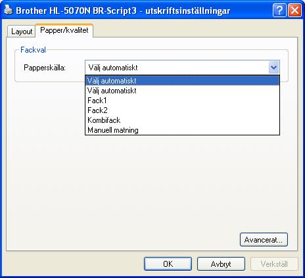Click the Papperskälla label
Image resolution: width=305 pixels, height=278 pixels.
pyautogui.click(x=45, y=68)
